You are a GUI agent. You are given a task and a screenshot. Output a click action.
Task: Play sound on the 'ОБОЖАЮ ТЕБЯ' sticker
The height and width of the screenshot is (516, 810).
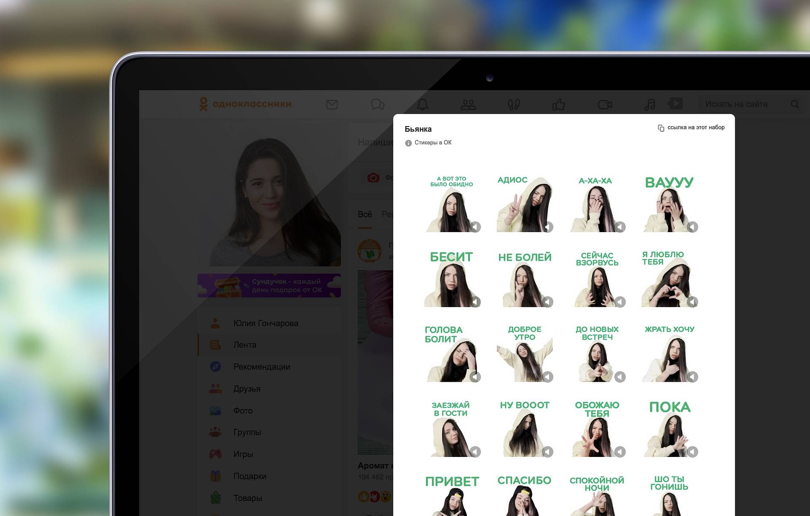tap(620, 451)
